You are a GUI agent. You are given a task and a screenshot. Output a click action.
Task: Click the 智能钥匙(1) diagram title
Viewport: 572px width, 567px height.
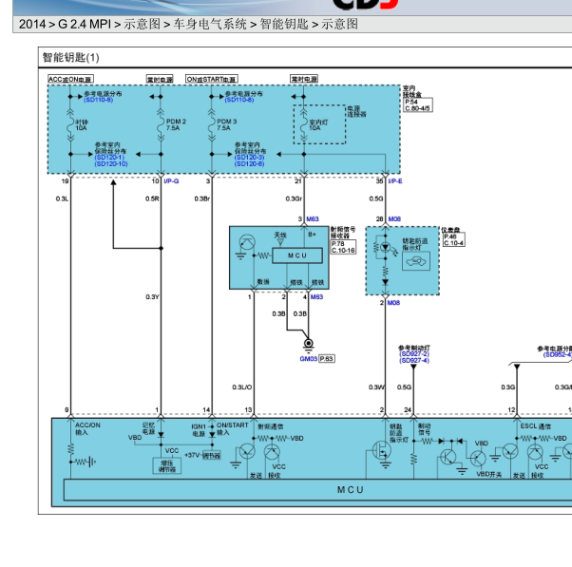coord(70,57)
